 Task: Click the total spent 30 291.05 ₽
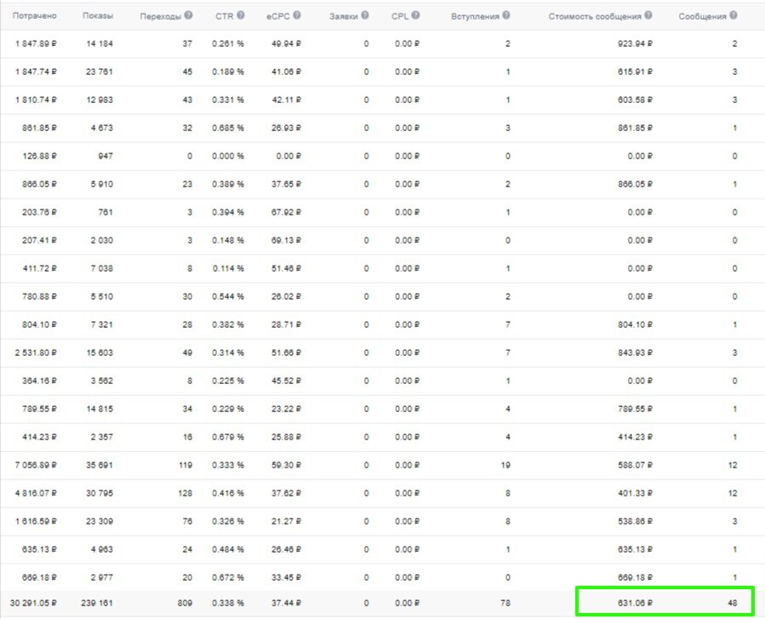pos(34,604)
